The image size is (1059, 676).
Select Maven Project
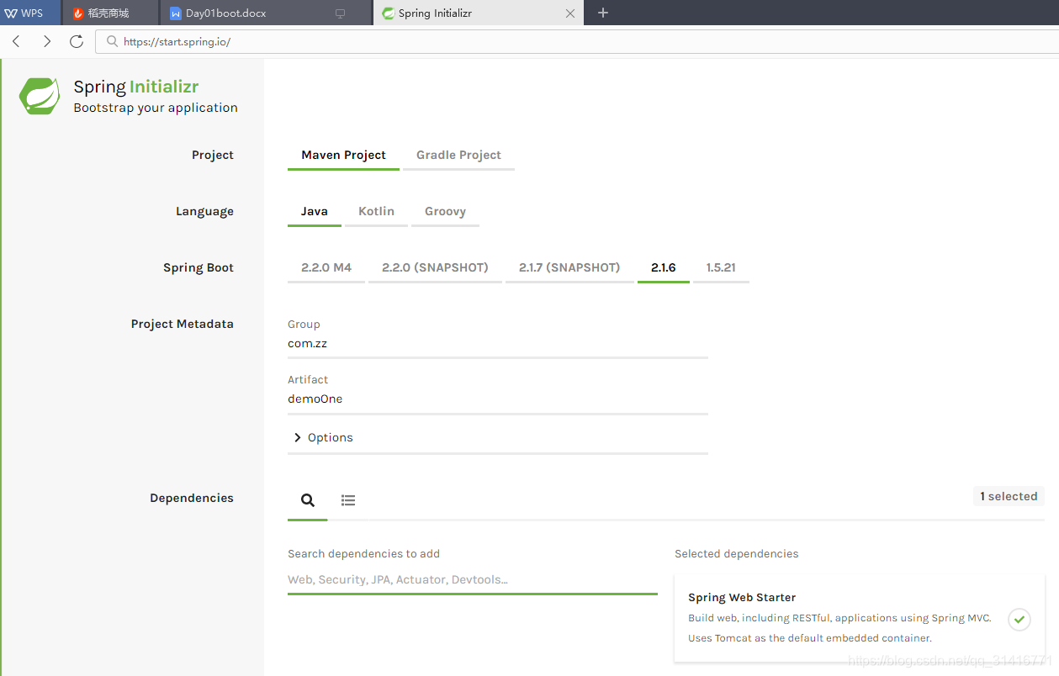[x=343, y=156]
